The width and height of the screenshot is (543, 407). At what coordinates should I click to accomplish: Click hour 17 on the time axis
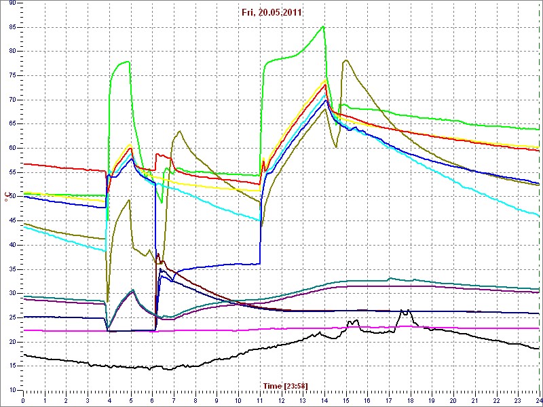pos(389,399)
